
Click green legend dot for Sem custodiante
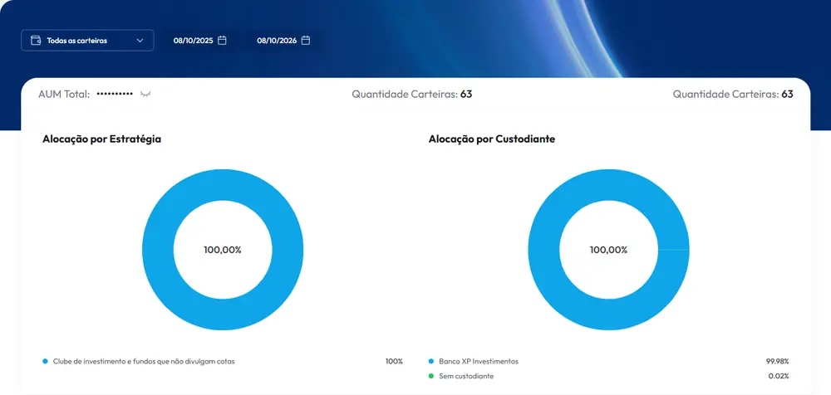[430, 376]
